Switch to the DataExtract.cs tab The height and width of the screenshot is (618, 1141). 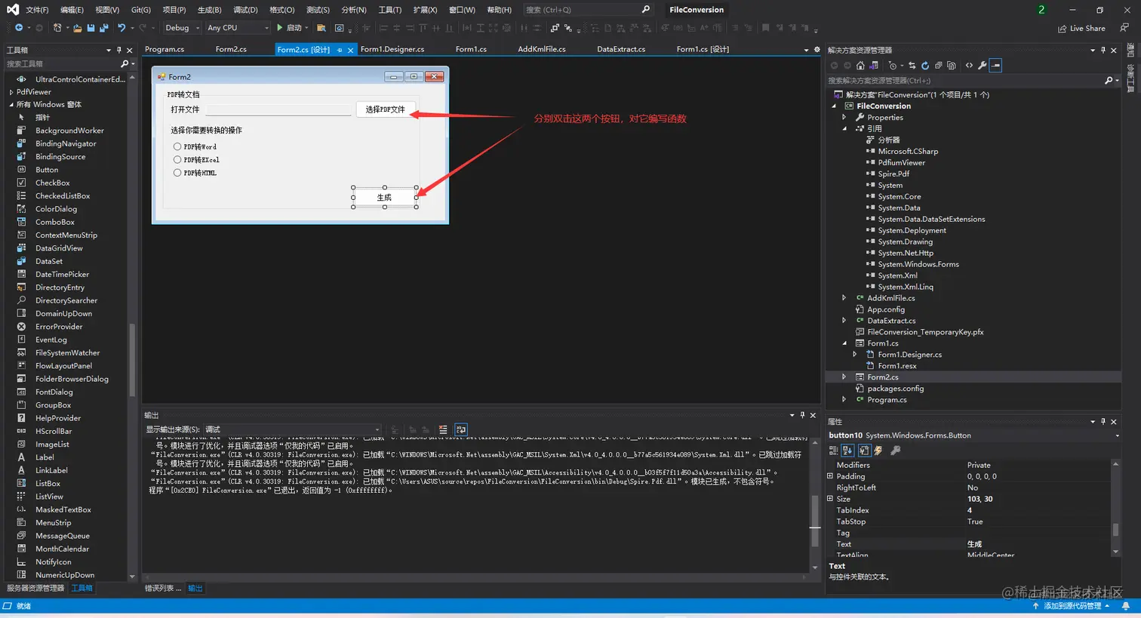click(621, 49)
